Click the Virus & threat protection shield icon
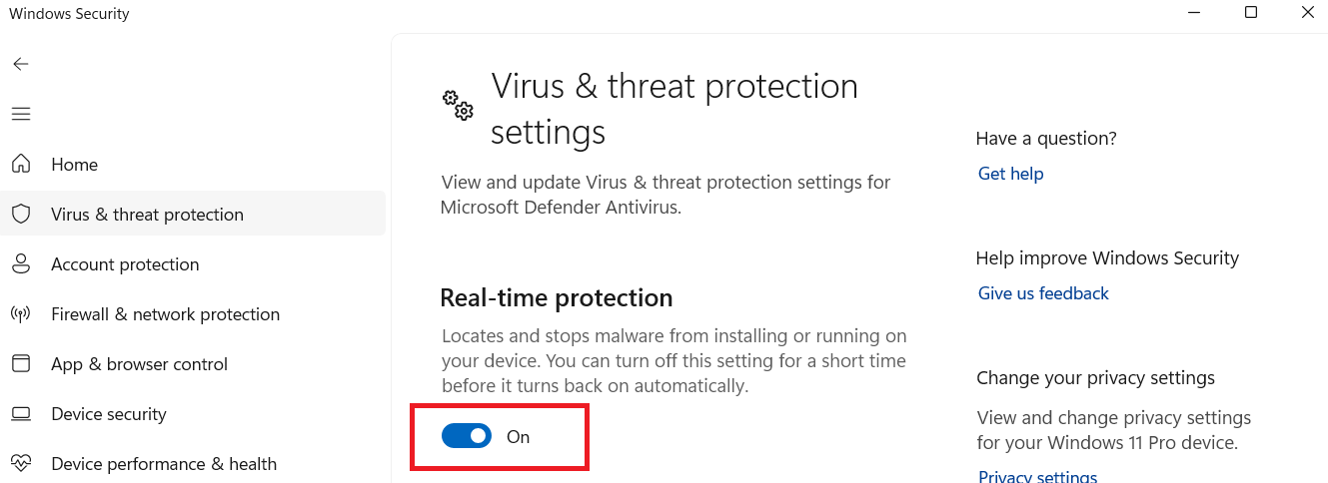 pos(20,215)
